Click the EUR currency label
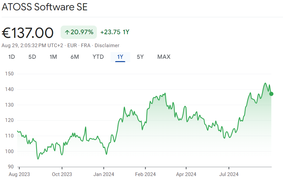The height and width of the screenshot is (181, 283). [72, 45]
